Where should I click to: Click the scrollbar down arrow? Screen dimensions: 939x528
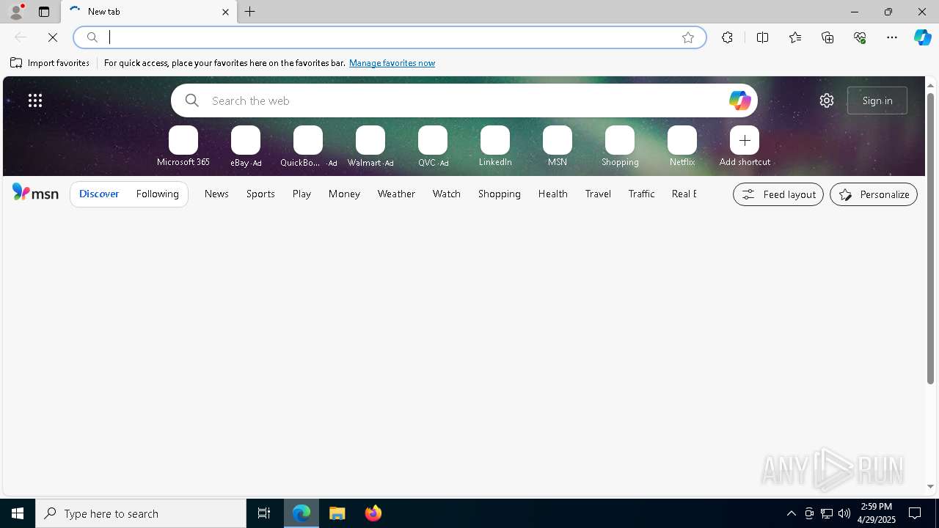(x=930, y=486)
